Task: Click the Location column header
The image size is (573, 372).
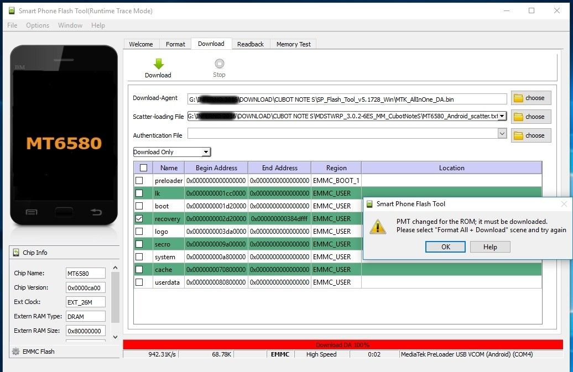Action: (x=452, y=168)
